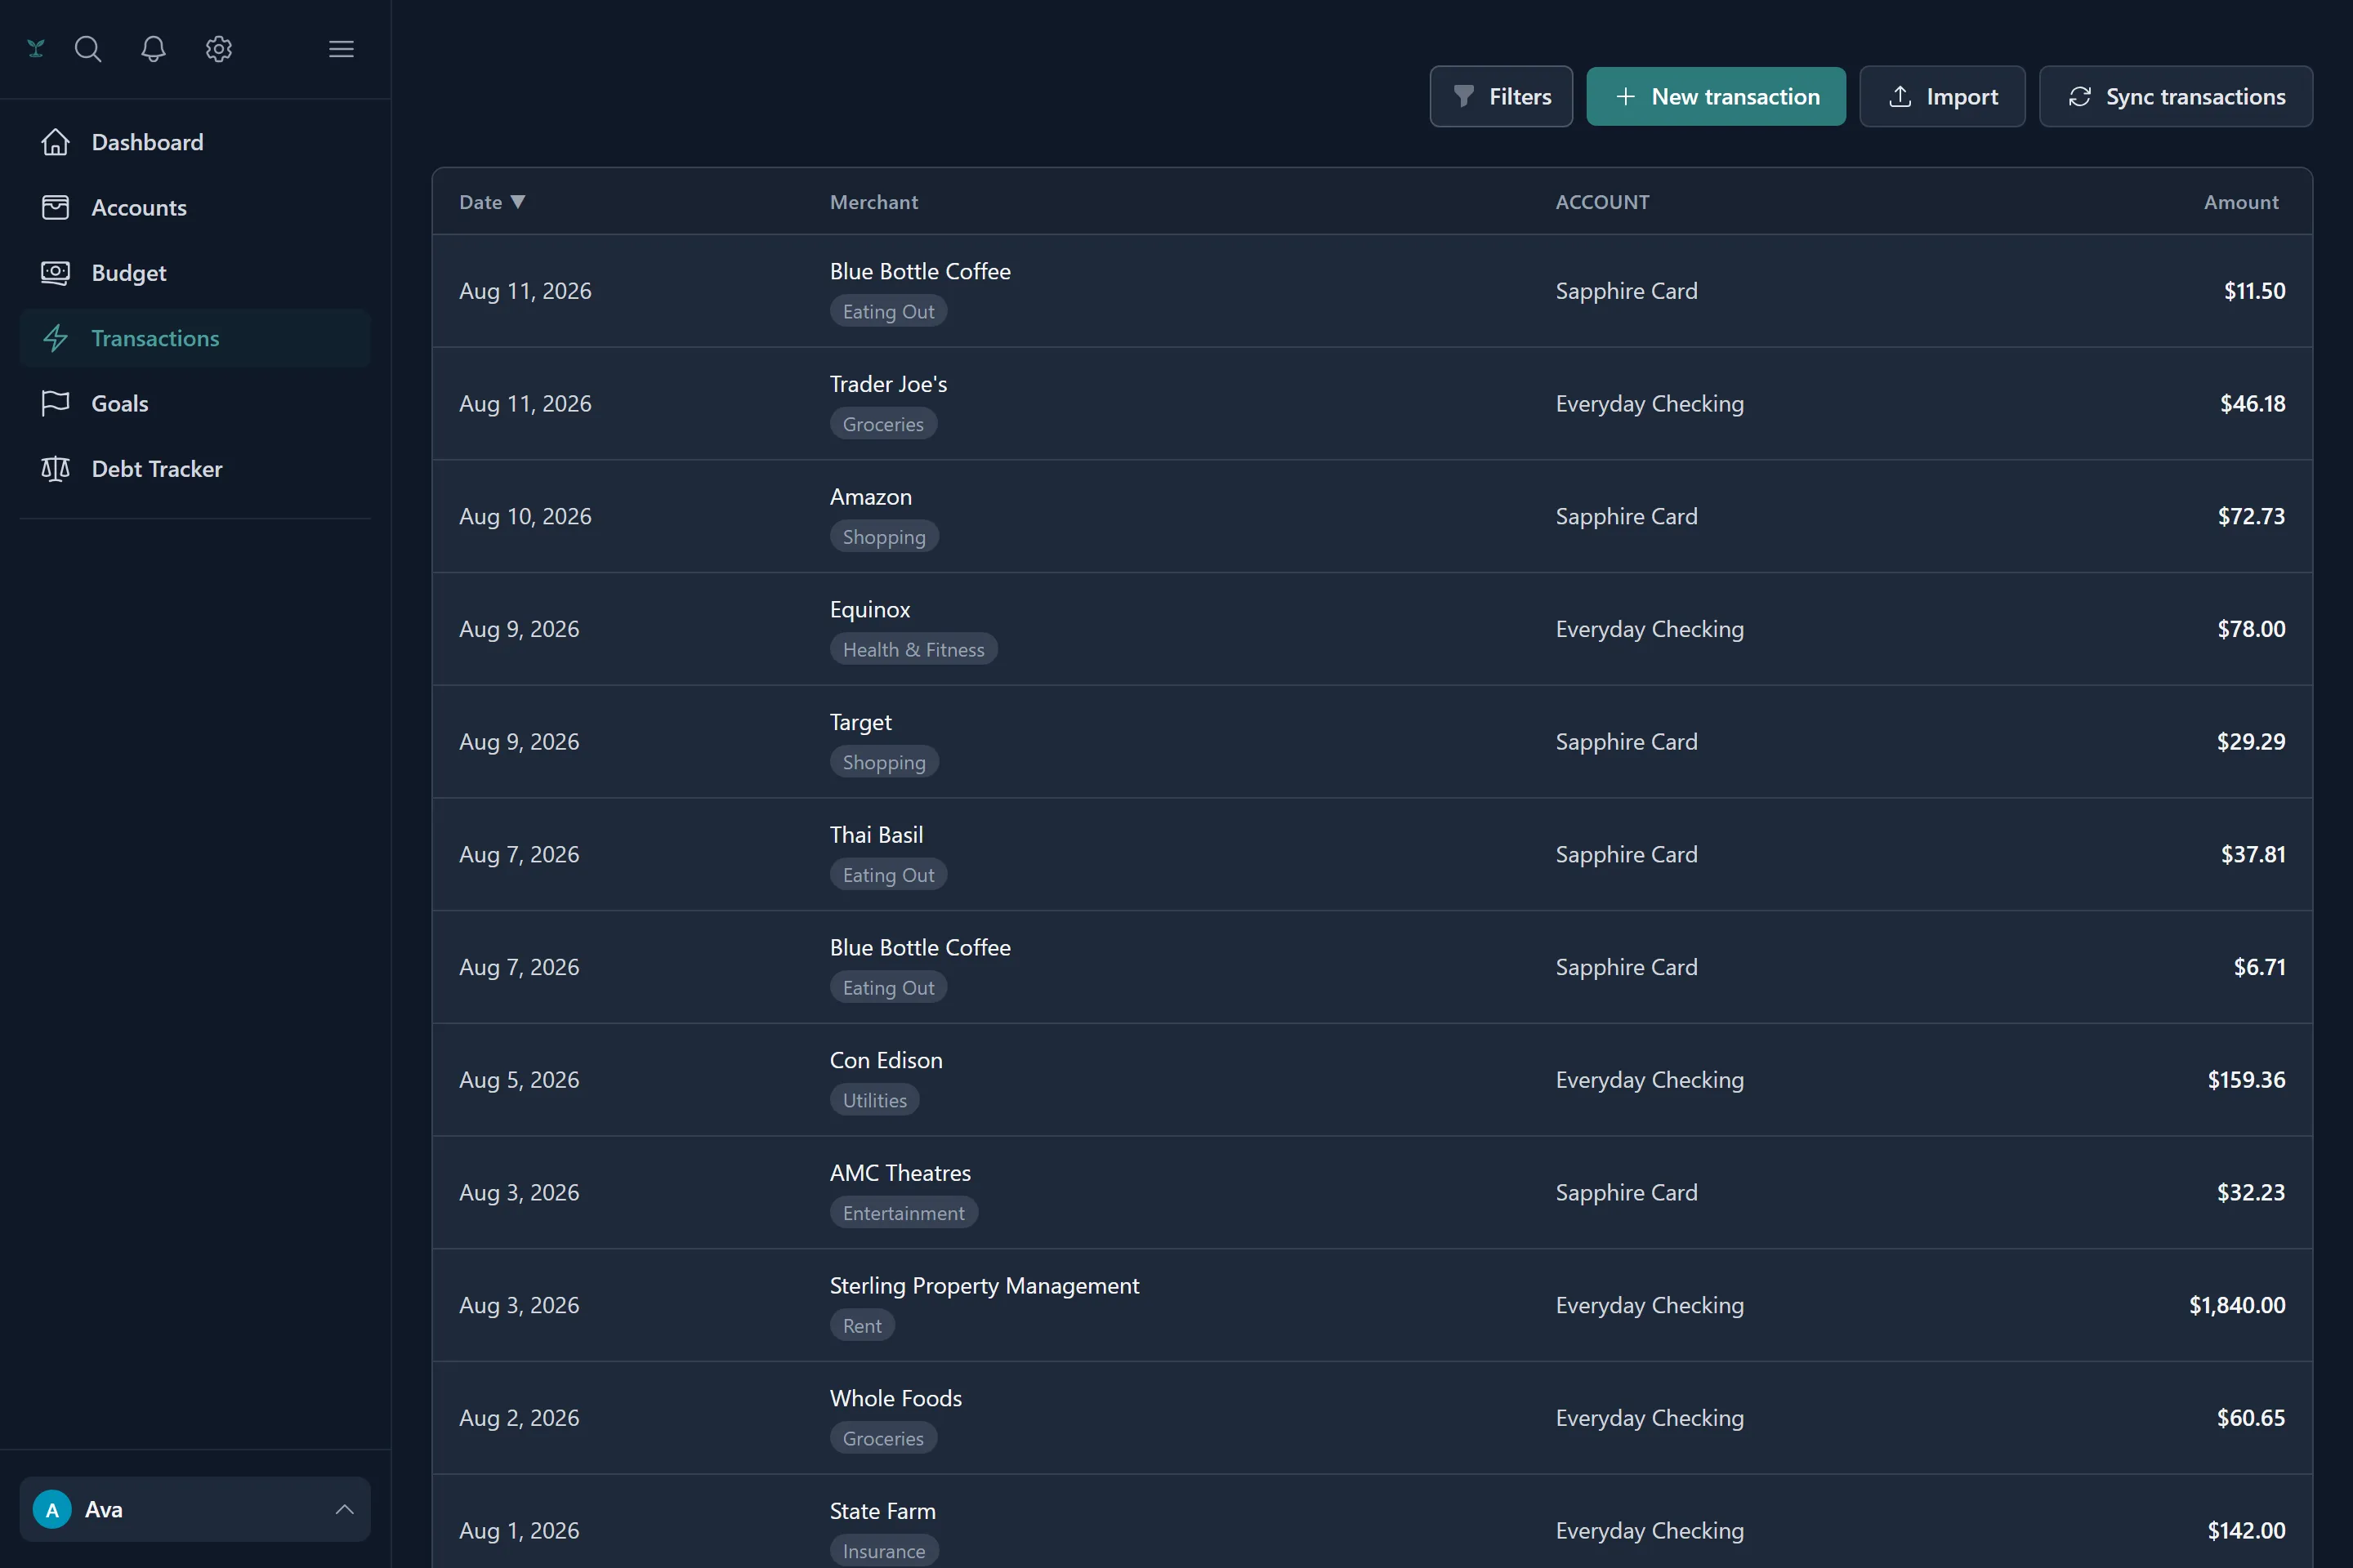The width and height of the screenshot is (2353, 1568).
Task: Select the Equinox merchant name
Action: pos(869,610)
